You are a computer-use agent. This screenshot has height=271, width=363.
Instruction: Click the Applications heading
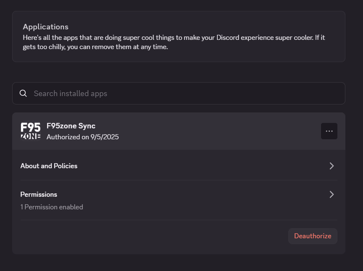tap(46, 27)
